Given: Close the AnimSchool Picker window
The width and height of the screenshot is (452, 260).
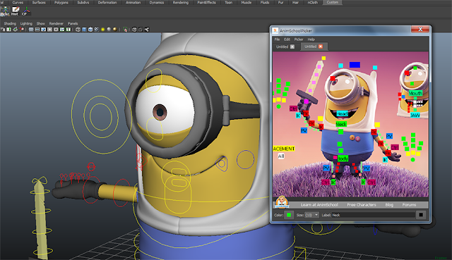Looking at the screenshot, I should click(420, 29).
